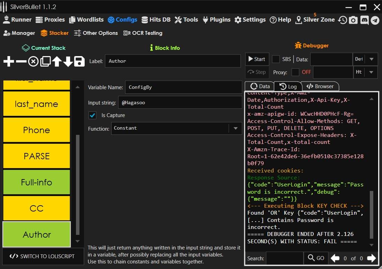Click Switch to LoliScript button
This screenshot has height=269, width=382.
click(x=43, y=256)
